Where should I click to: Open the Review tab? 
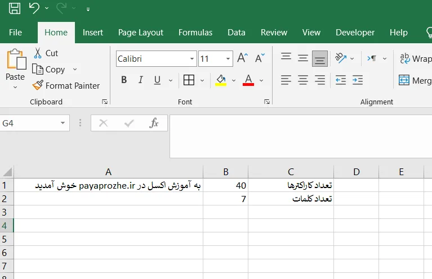click(274, 33)
